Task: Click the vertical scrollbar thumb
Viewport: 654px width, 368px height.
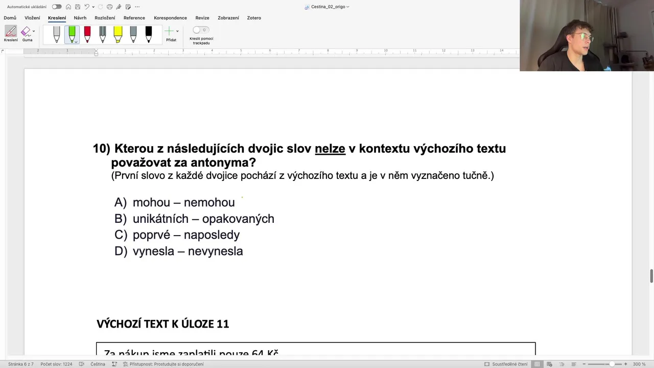Action: 651,276
